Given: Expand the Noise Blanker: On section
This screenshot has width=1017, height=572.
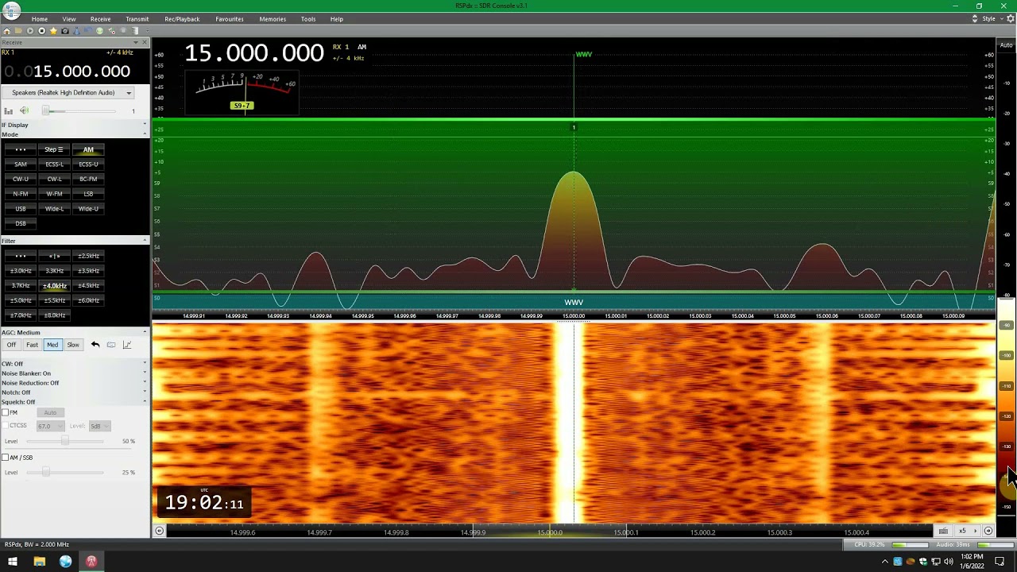Looking at the screenshot, I should tap(145, 373).
